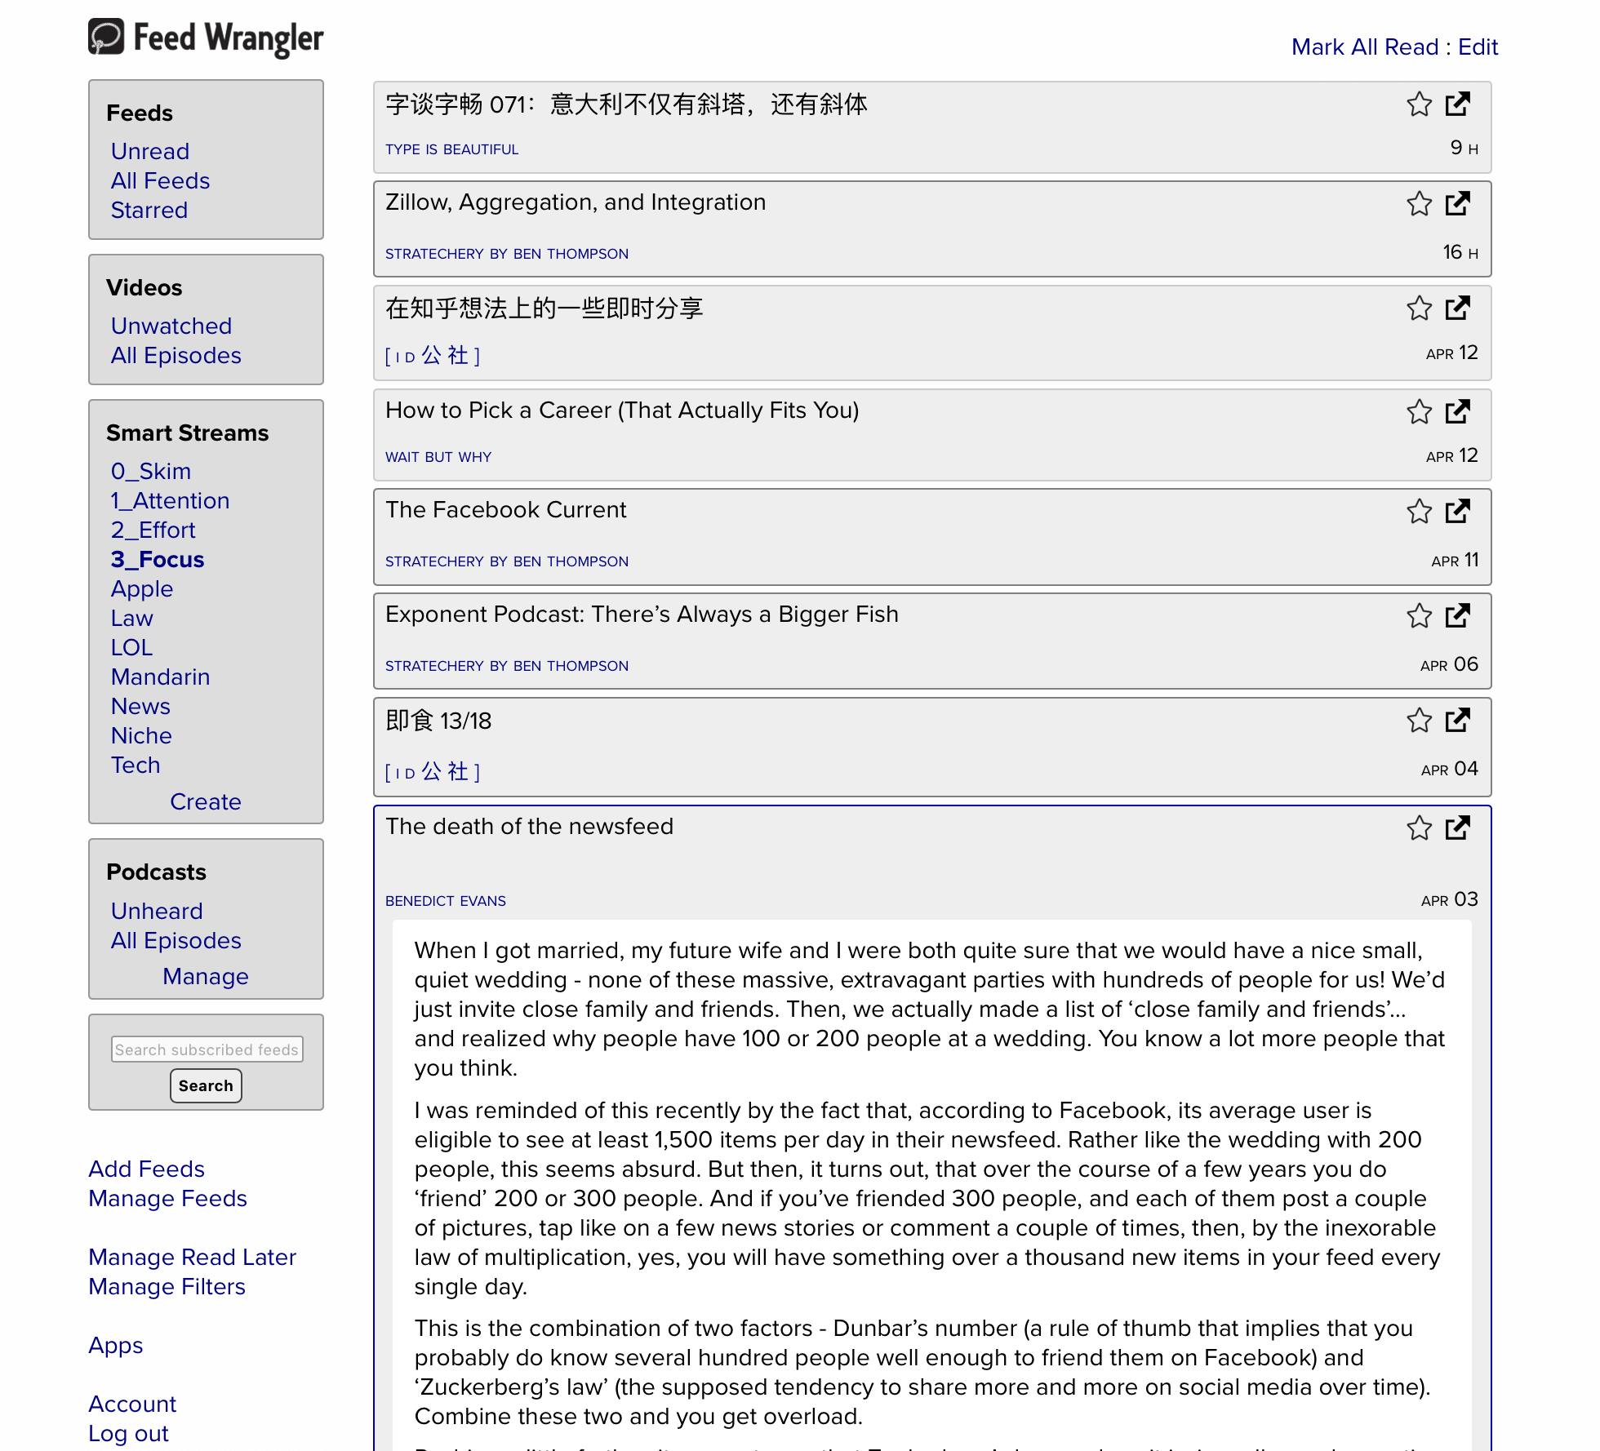This screenshot has height=1451, width=1600.
Task: Select 'Niche' from Smart Streams list
Action: click(140, 734)
